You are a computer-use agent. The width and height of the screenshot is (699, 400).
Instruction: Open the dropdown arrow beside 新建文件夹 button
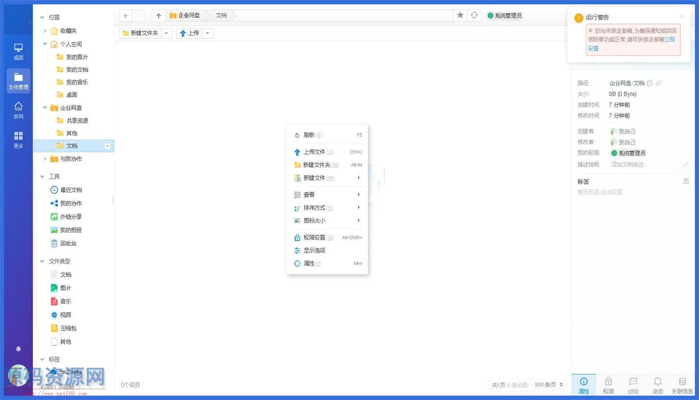tap(166, 33)
